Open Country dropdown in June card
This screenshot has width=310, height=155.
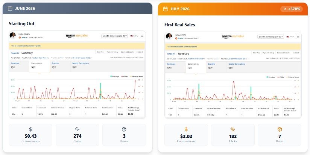pyautogui.click(x=79, y=58)
